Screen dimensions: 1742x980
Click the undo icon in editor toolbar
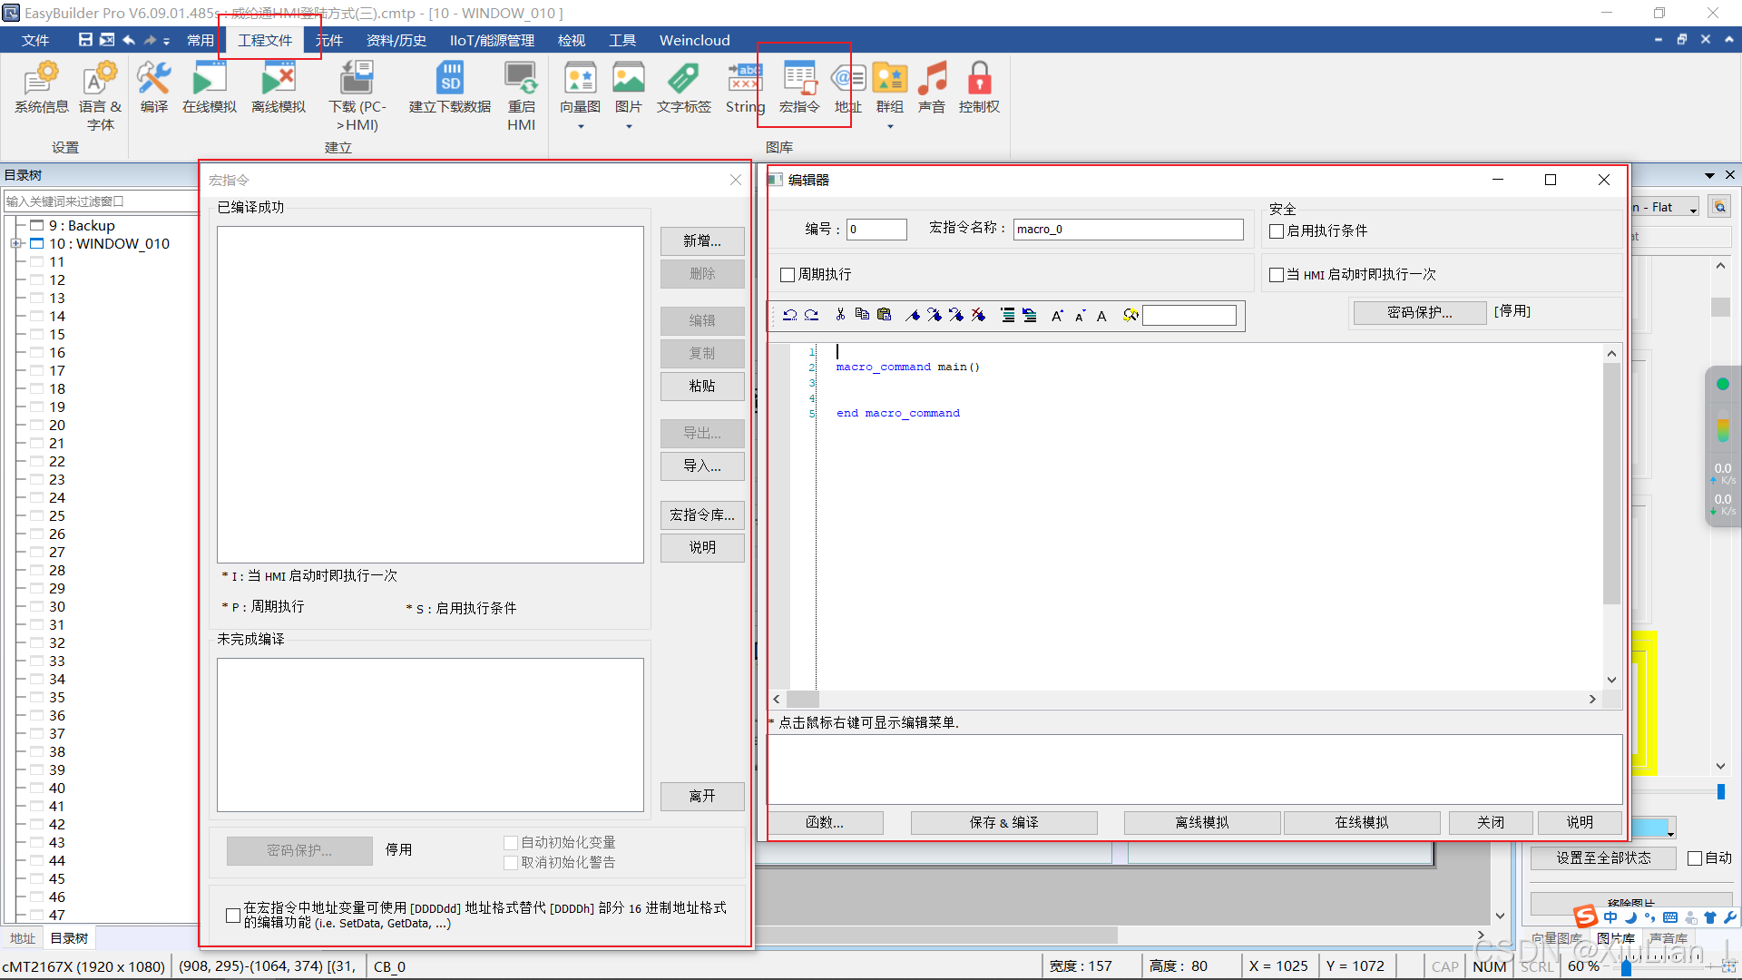(x=789, y=315)
